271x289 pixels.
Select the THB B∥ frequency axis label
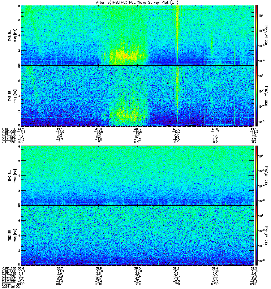(12, 96)
